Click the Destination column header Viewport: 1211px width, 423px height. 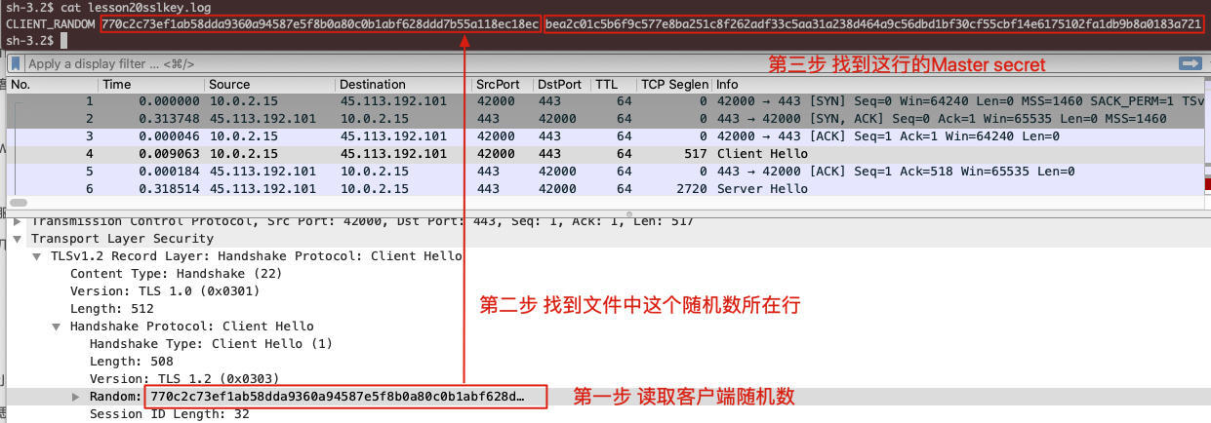(x=372, y=85)
